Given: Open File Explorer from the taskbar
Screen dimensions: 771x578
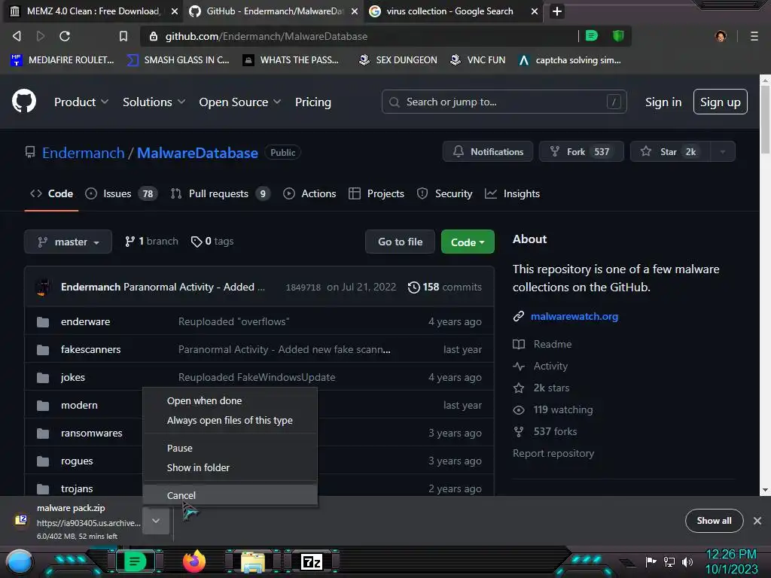Looking at the screenshot, I should [253, 562].
